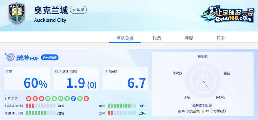Click the 进球数 radar axis label

(203, 57)
